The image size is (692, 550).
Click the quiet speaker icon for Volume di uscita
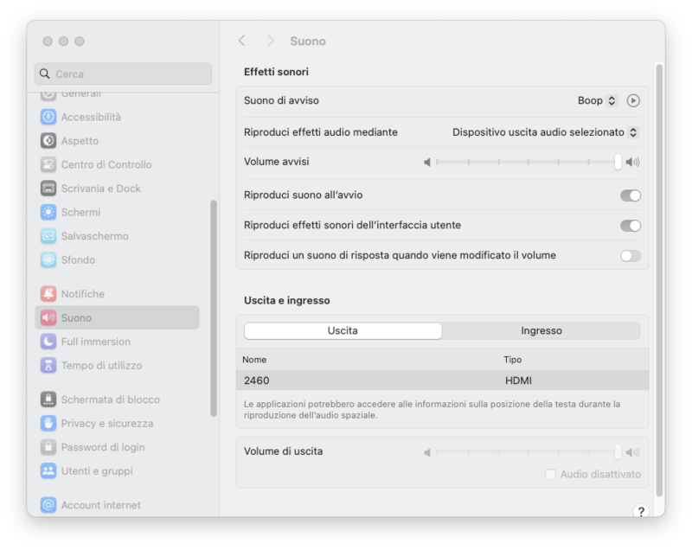427,452
